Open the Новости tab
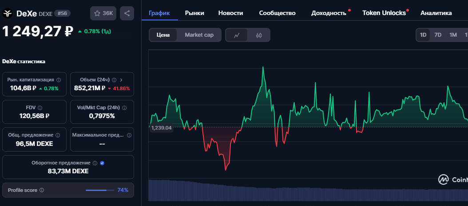This screenshot has width=468, height=206. 231,13
